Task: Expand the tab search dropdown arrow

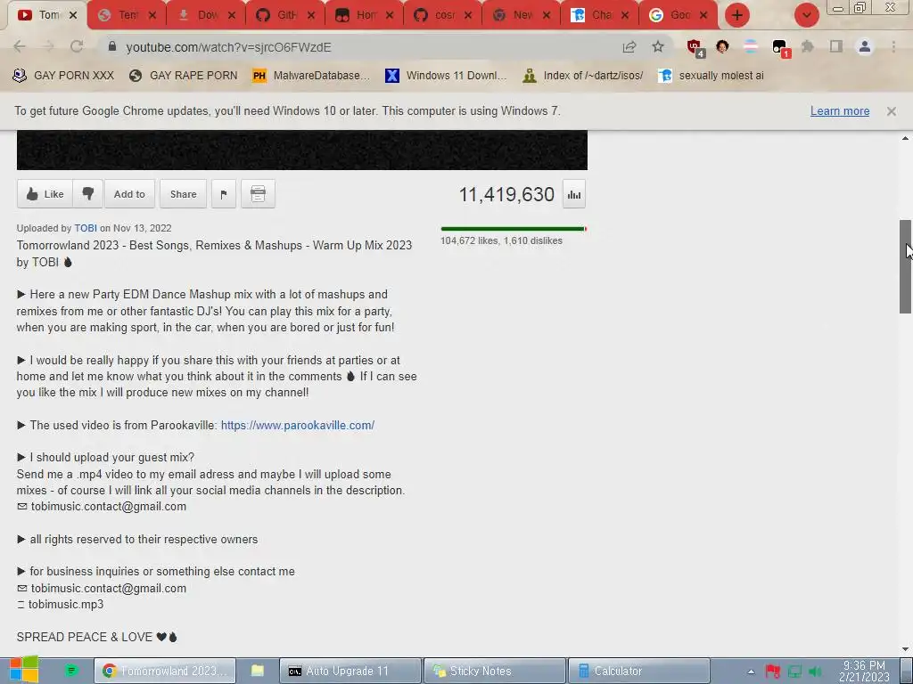Action: point(806,15)
